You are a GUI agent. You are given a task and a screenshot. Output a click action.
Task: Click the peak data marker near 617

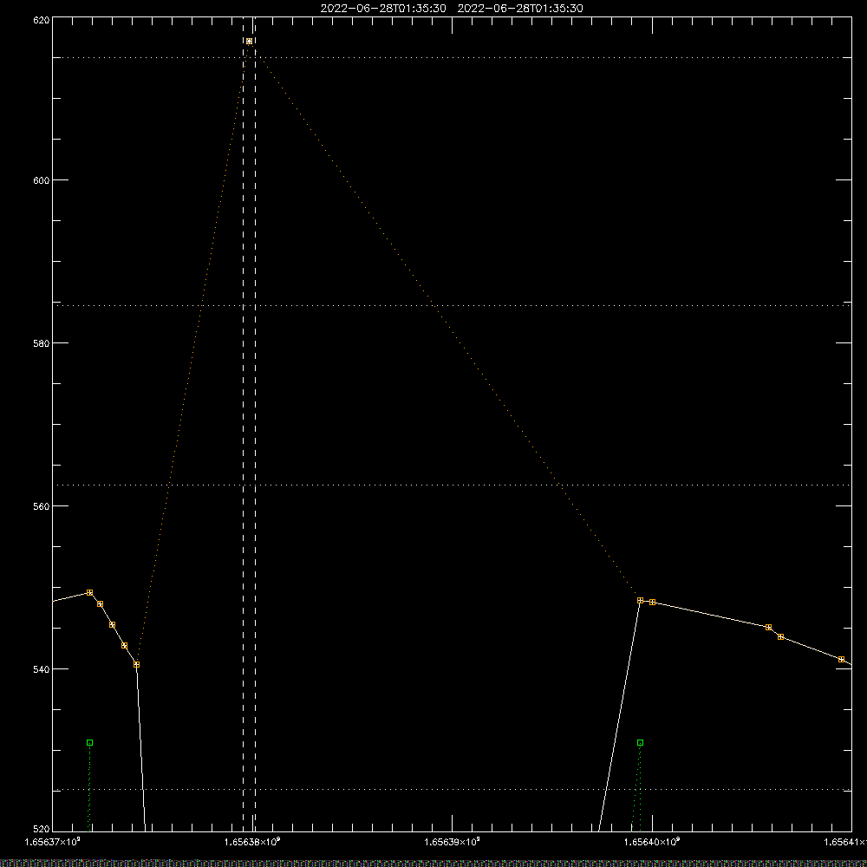250,42
